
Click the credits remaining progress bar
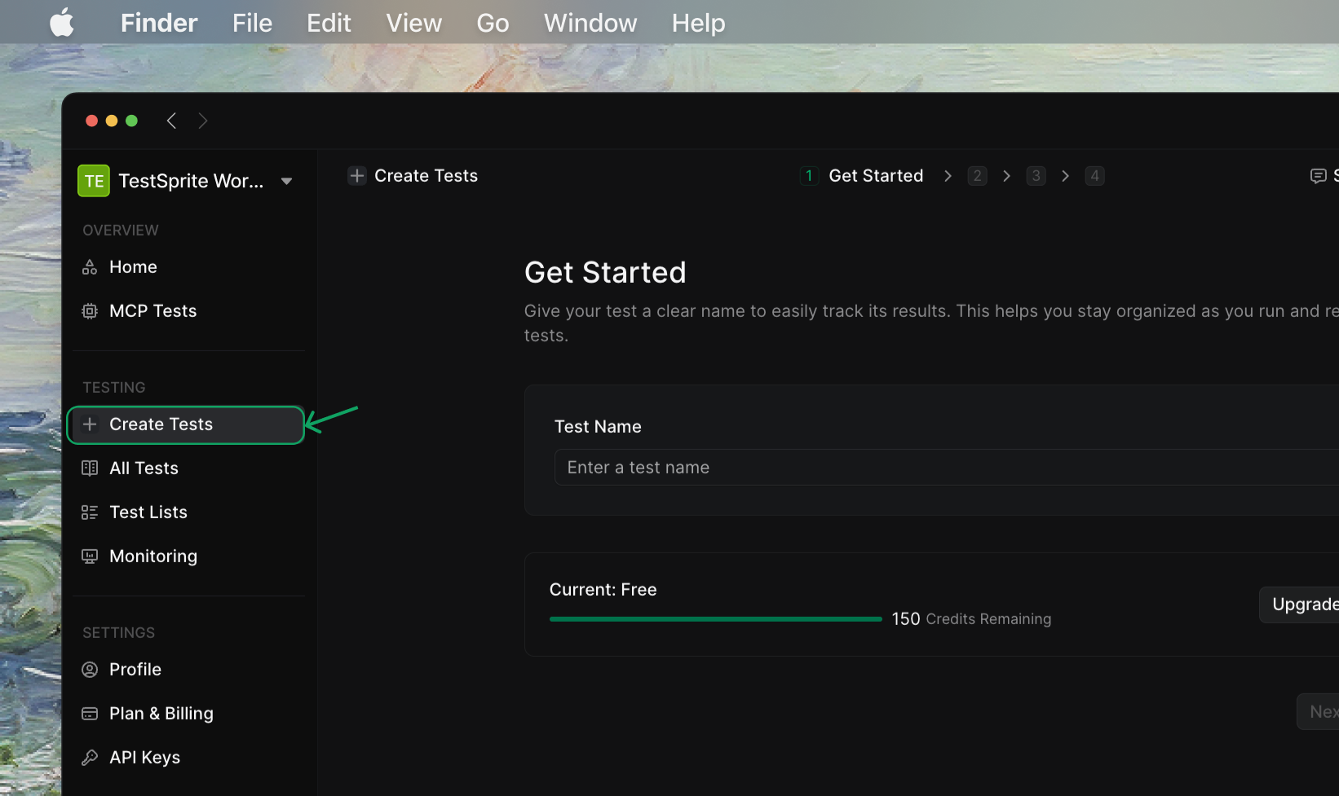point(716,619)
